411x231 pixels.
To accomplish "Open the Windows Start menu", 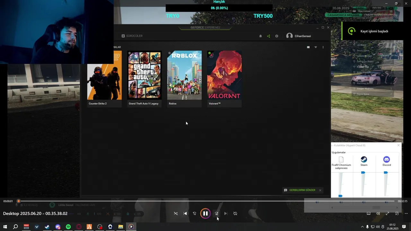I will pos(5,227).
